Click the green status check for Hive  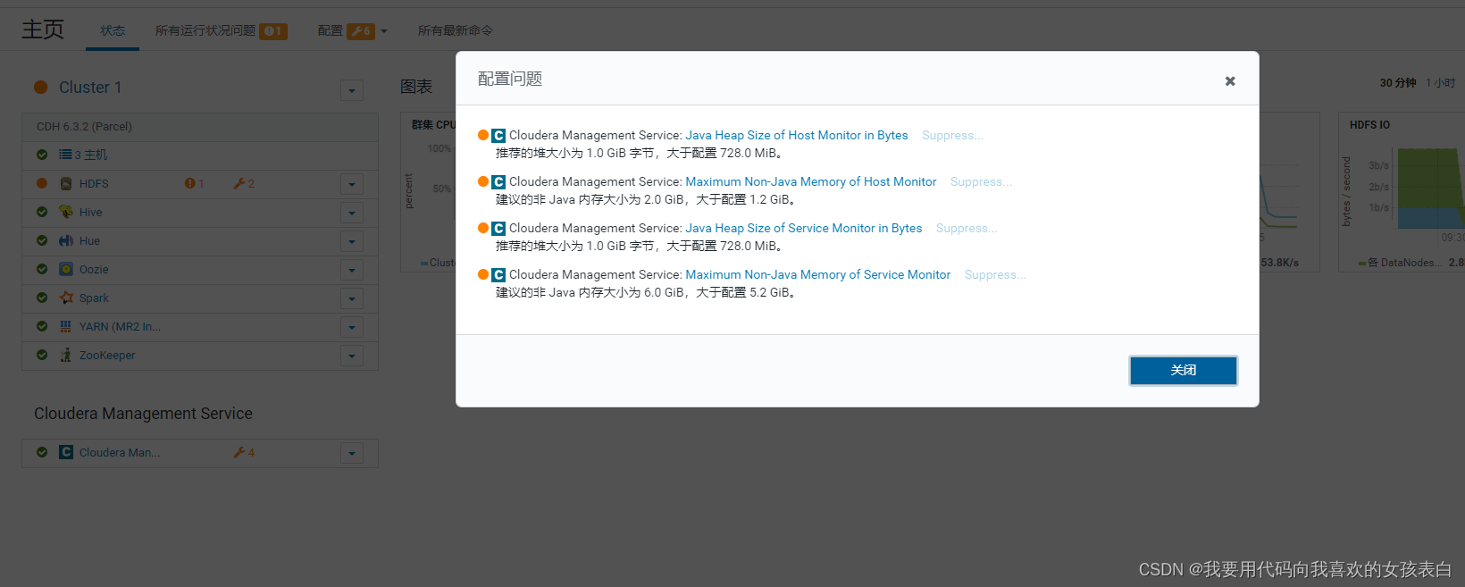pos(42,212)
